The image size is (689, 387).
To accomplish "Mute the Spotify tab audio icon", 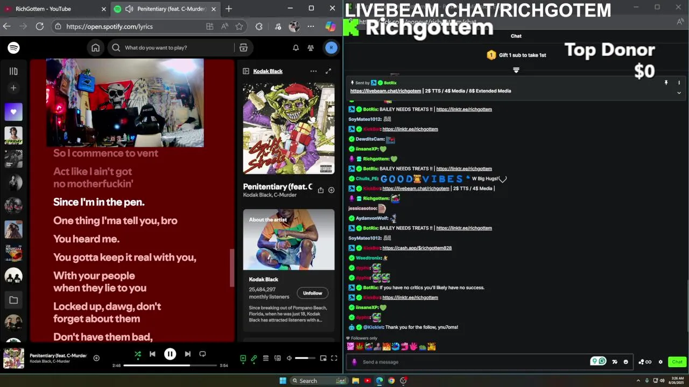I will click(129, 9).
